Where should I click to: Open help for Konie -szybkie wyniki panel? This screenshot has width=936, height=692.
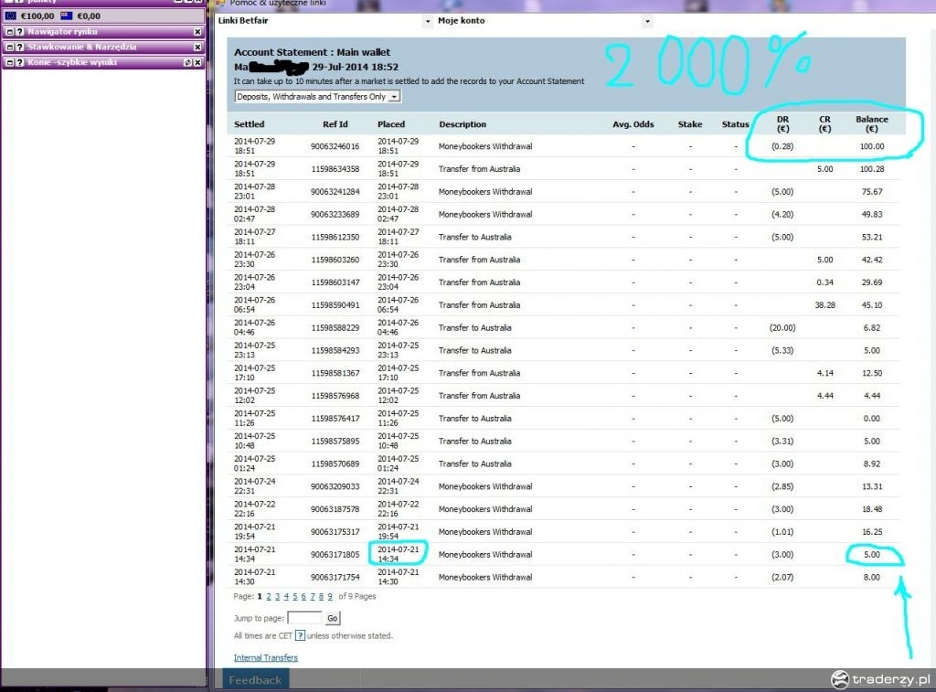click(x=20, y=62)
